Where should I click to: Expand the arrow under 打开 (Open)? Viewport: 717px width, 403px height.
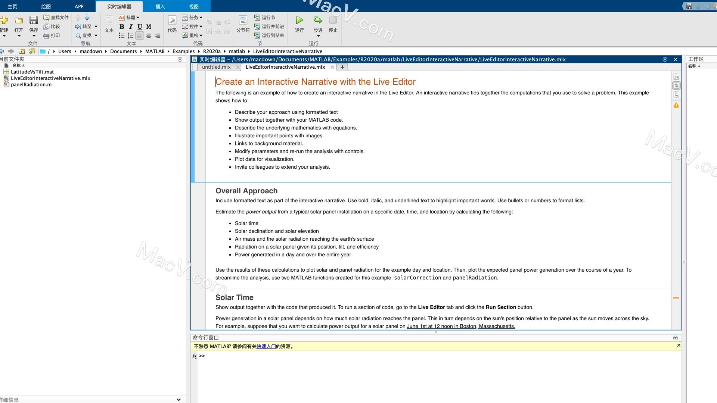pyautogui.click(x=19, y=36)
